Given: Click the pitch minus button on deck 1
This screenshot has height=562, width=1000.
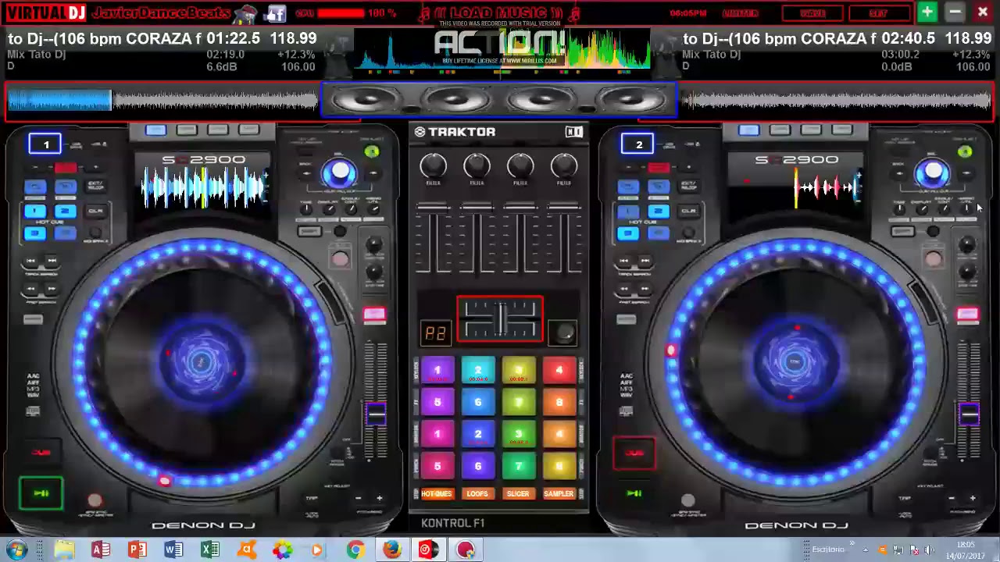Looking at the screenshot, I should point(358,498).
